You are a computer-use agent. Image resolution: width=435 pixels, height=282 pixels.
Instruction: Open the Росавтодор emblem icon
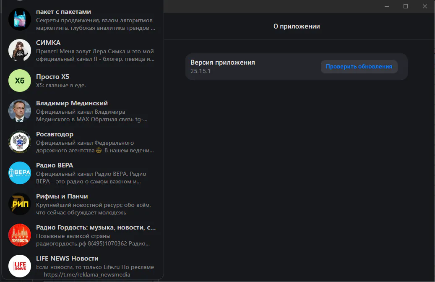pos(20,142)
